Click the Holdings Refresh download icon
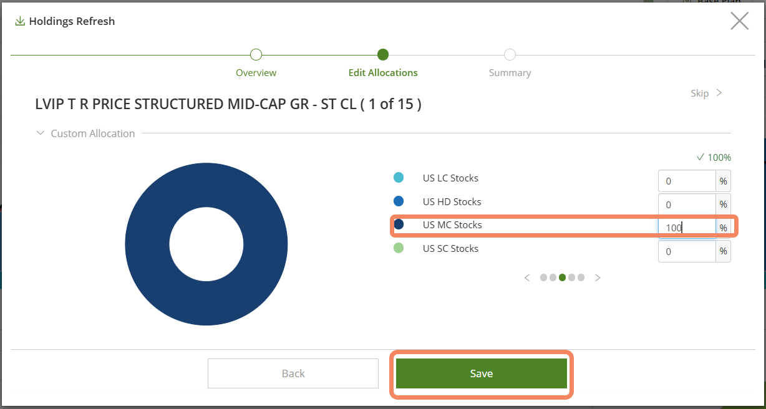The height and width of the screenshot is (409, 766). (x=20, y=21)
